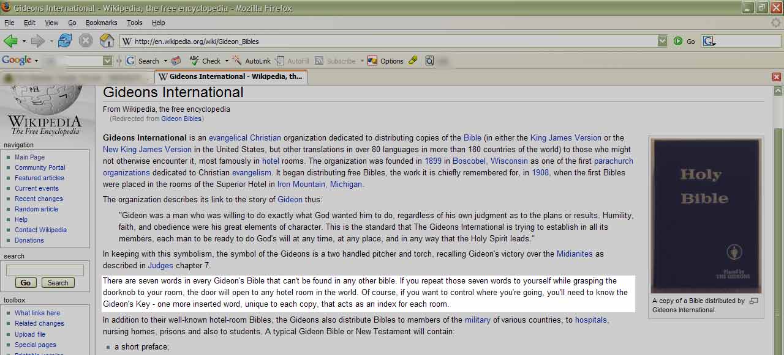
Task: Click the Wikipedia W favicon in address bar
Action: 127,42
